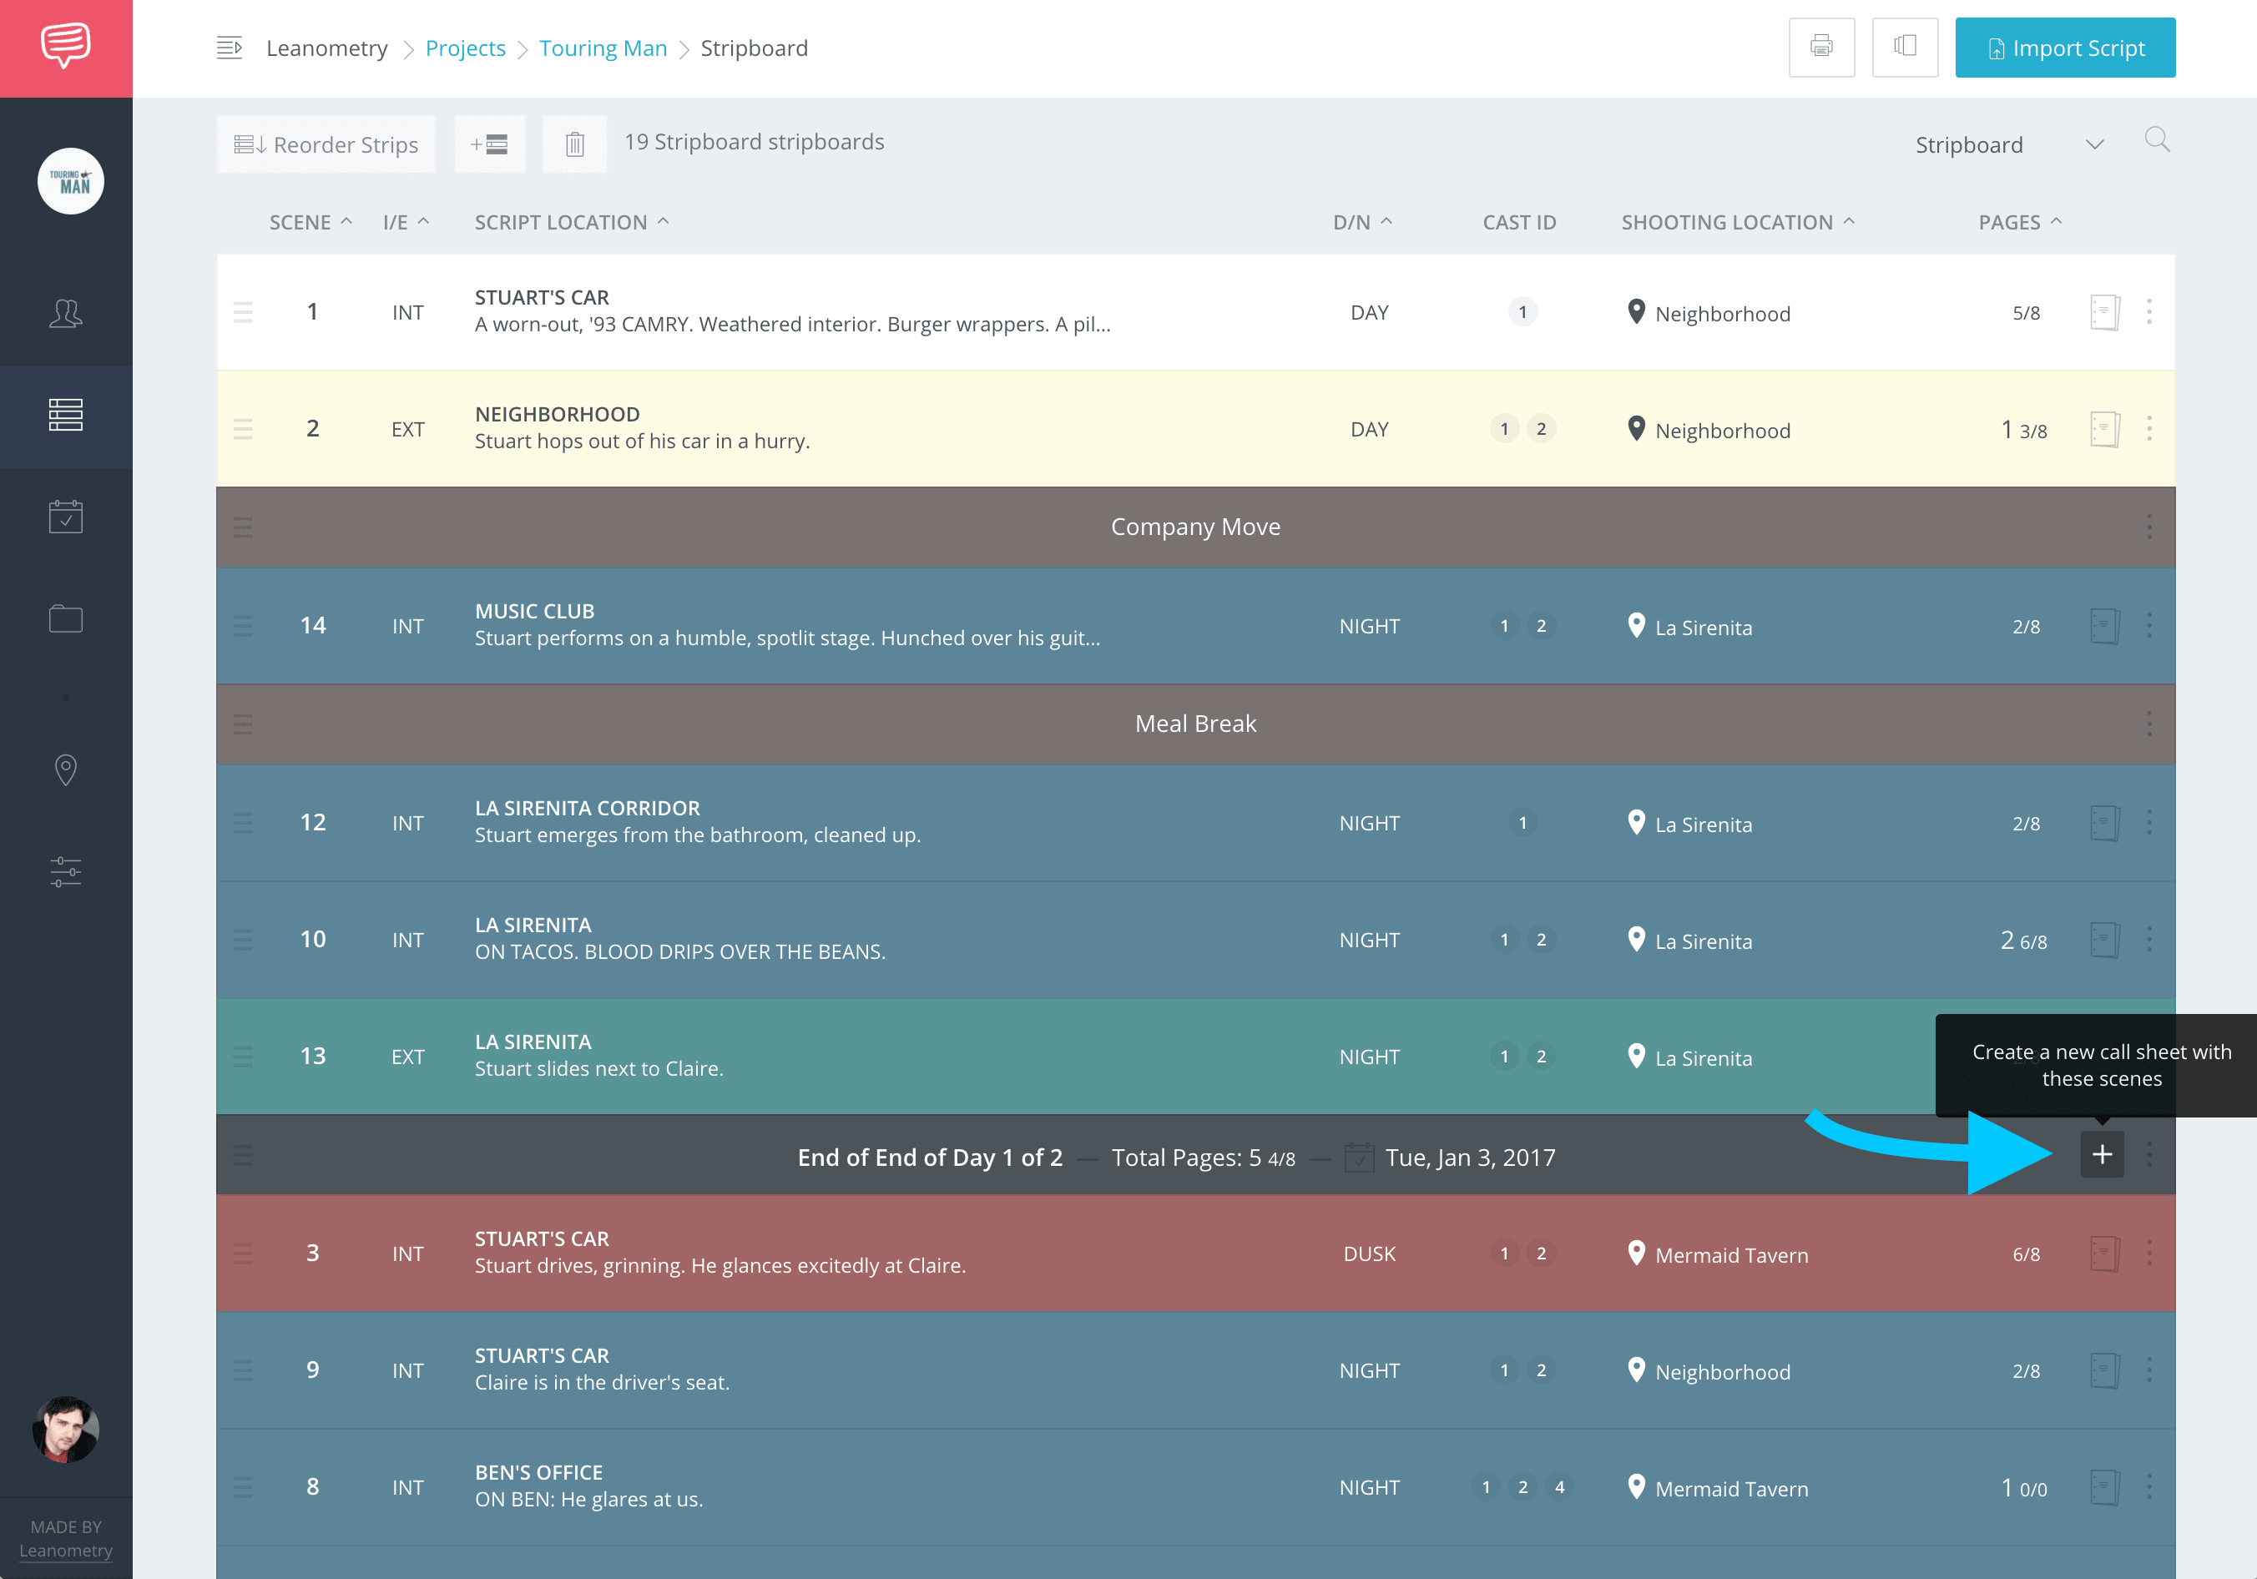The image size is (2257, 1579).
Task: Open the calendar sidebar icon
Action: tap(66, 516)
